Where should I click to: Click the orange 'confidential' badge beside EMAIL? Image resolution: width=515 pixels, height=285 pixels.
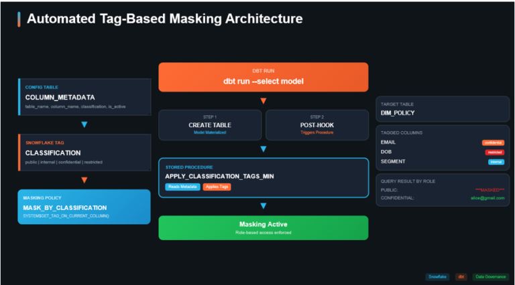tap(492, 142)
